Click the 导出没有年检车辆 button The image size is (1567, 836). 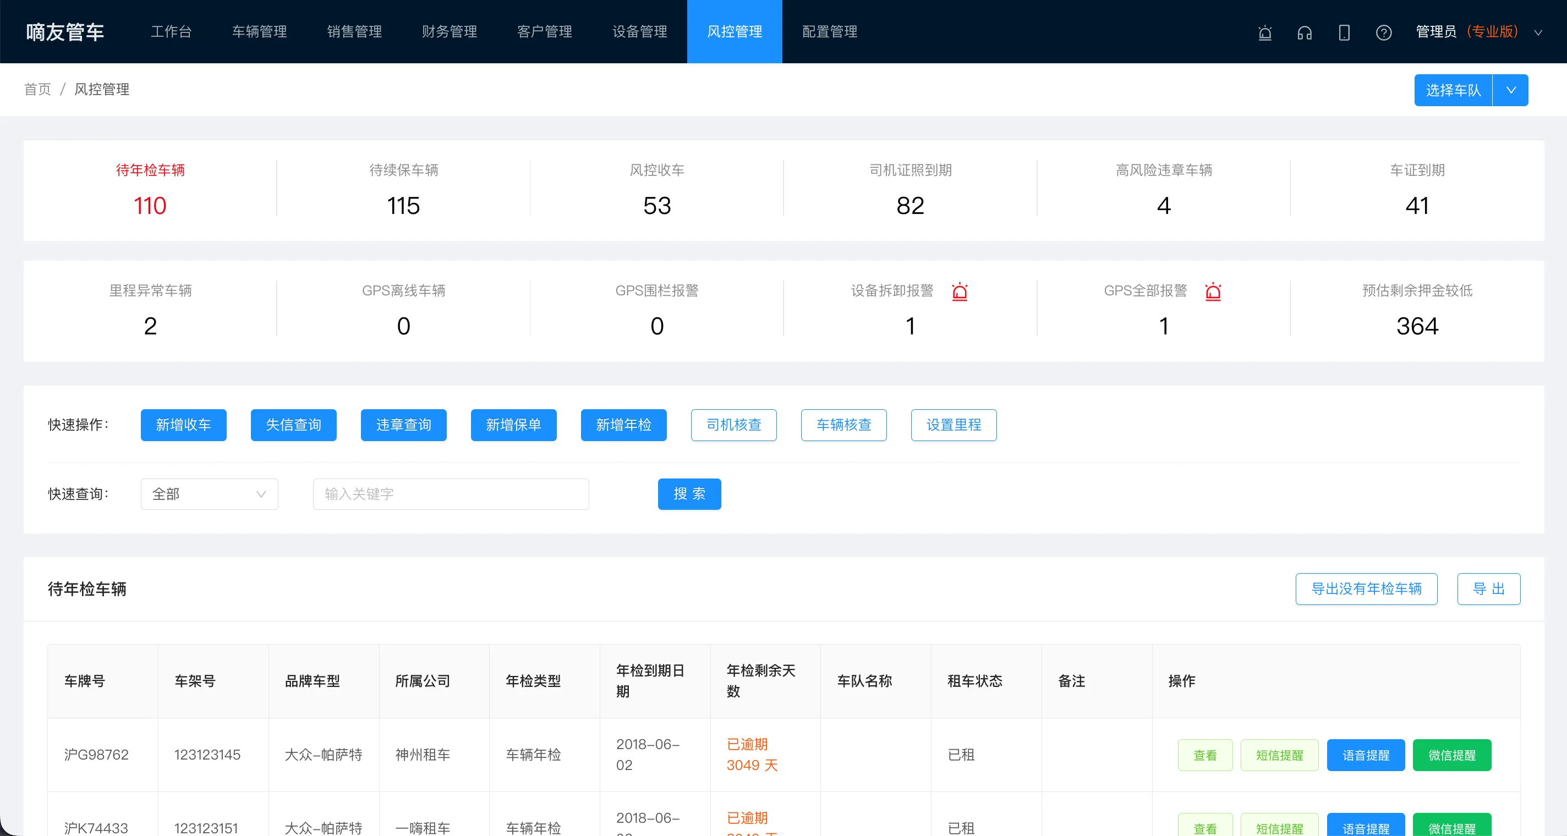[x=1366, y=588]
